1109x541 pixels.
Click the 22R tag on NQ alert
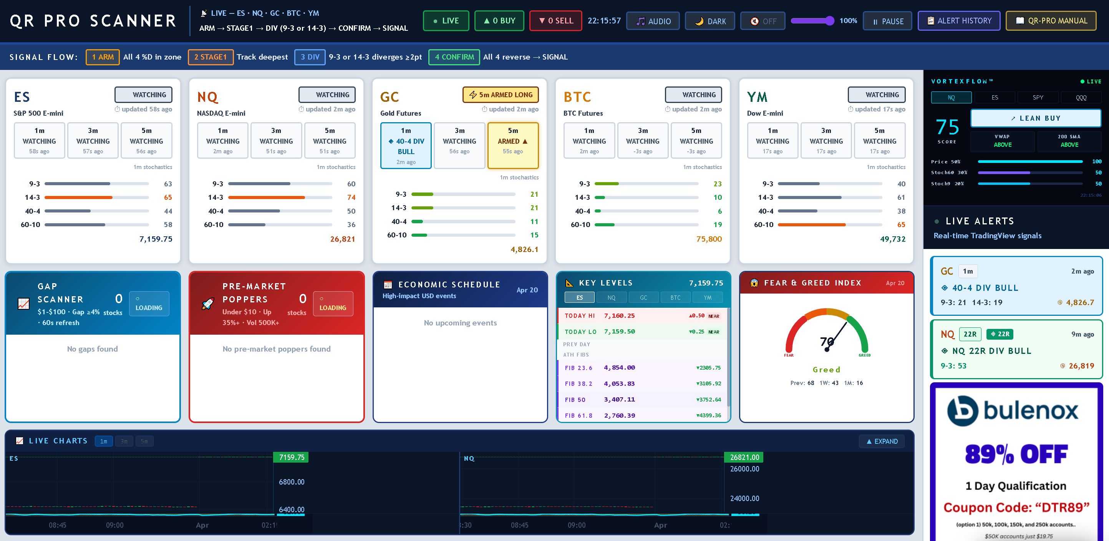970,334
